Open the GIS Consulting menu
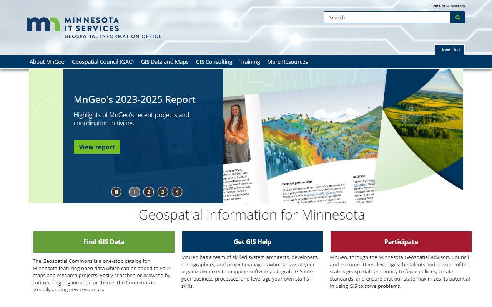492x307 pixels. 214,62
